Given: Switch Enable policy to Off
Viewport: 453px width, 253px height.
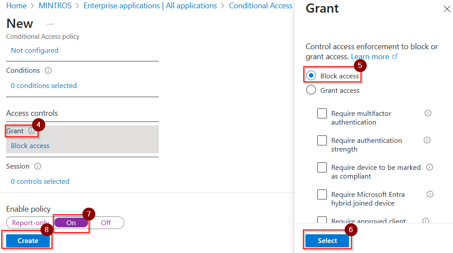Looking at the screenshot, I should pos(106,223).
